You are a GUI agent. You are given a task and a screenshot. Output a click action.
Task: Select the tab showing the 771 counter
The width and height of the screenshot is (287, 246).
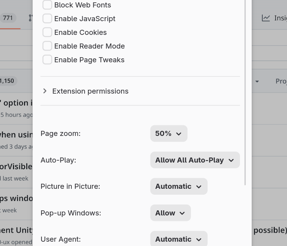point(8,18)
